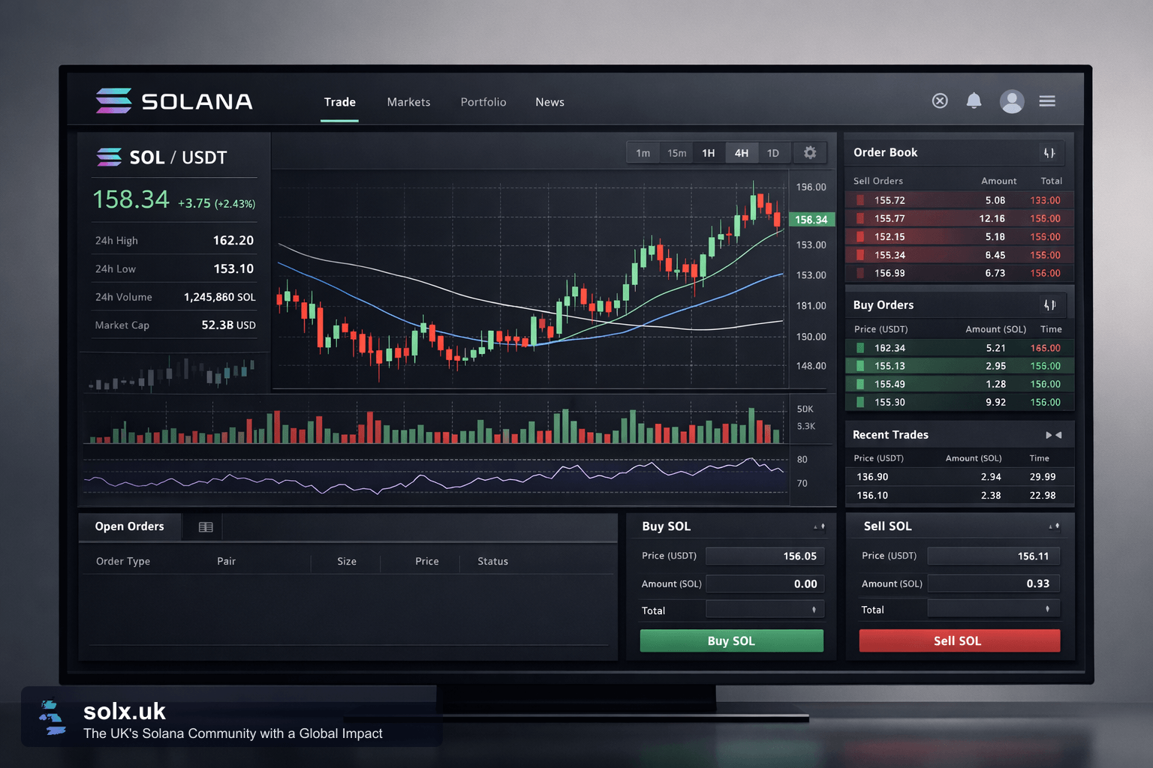
Task: Switch chart to 1D interval
Action: tap(773, 153)
